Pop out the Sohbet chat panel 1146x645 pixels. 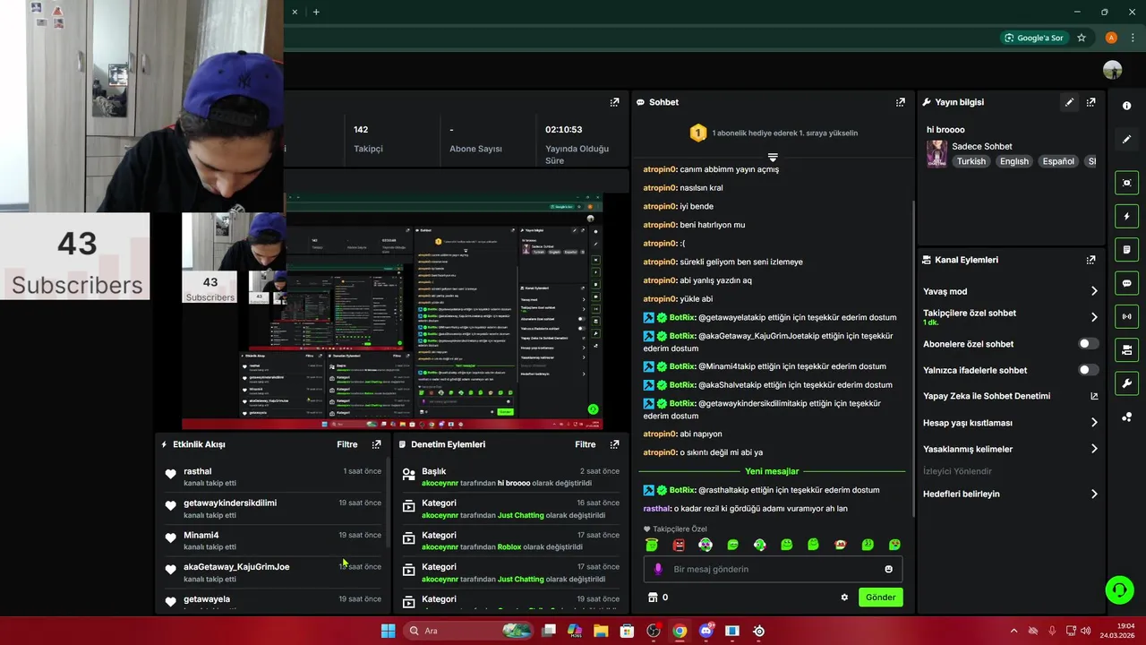[900, 102]
